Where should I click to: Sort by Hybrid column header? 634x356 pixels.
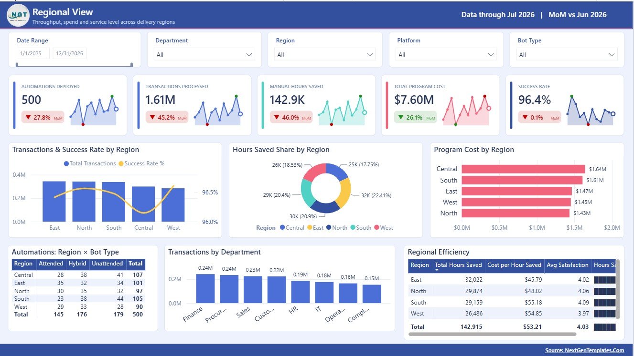(77, 264)
